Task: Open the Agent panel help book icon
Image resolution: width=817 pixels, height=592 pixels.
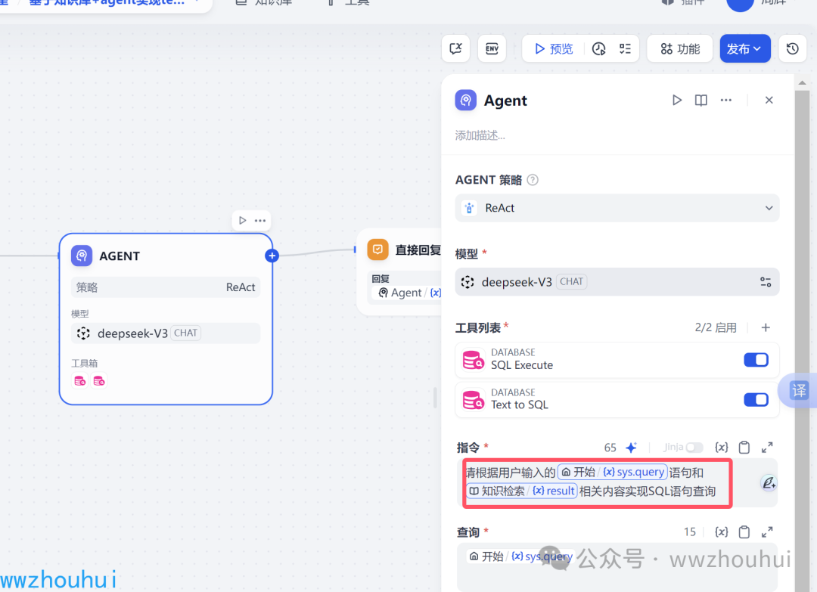Action: pyautogui.click(x=701, y=100)
